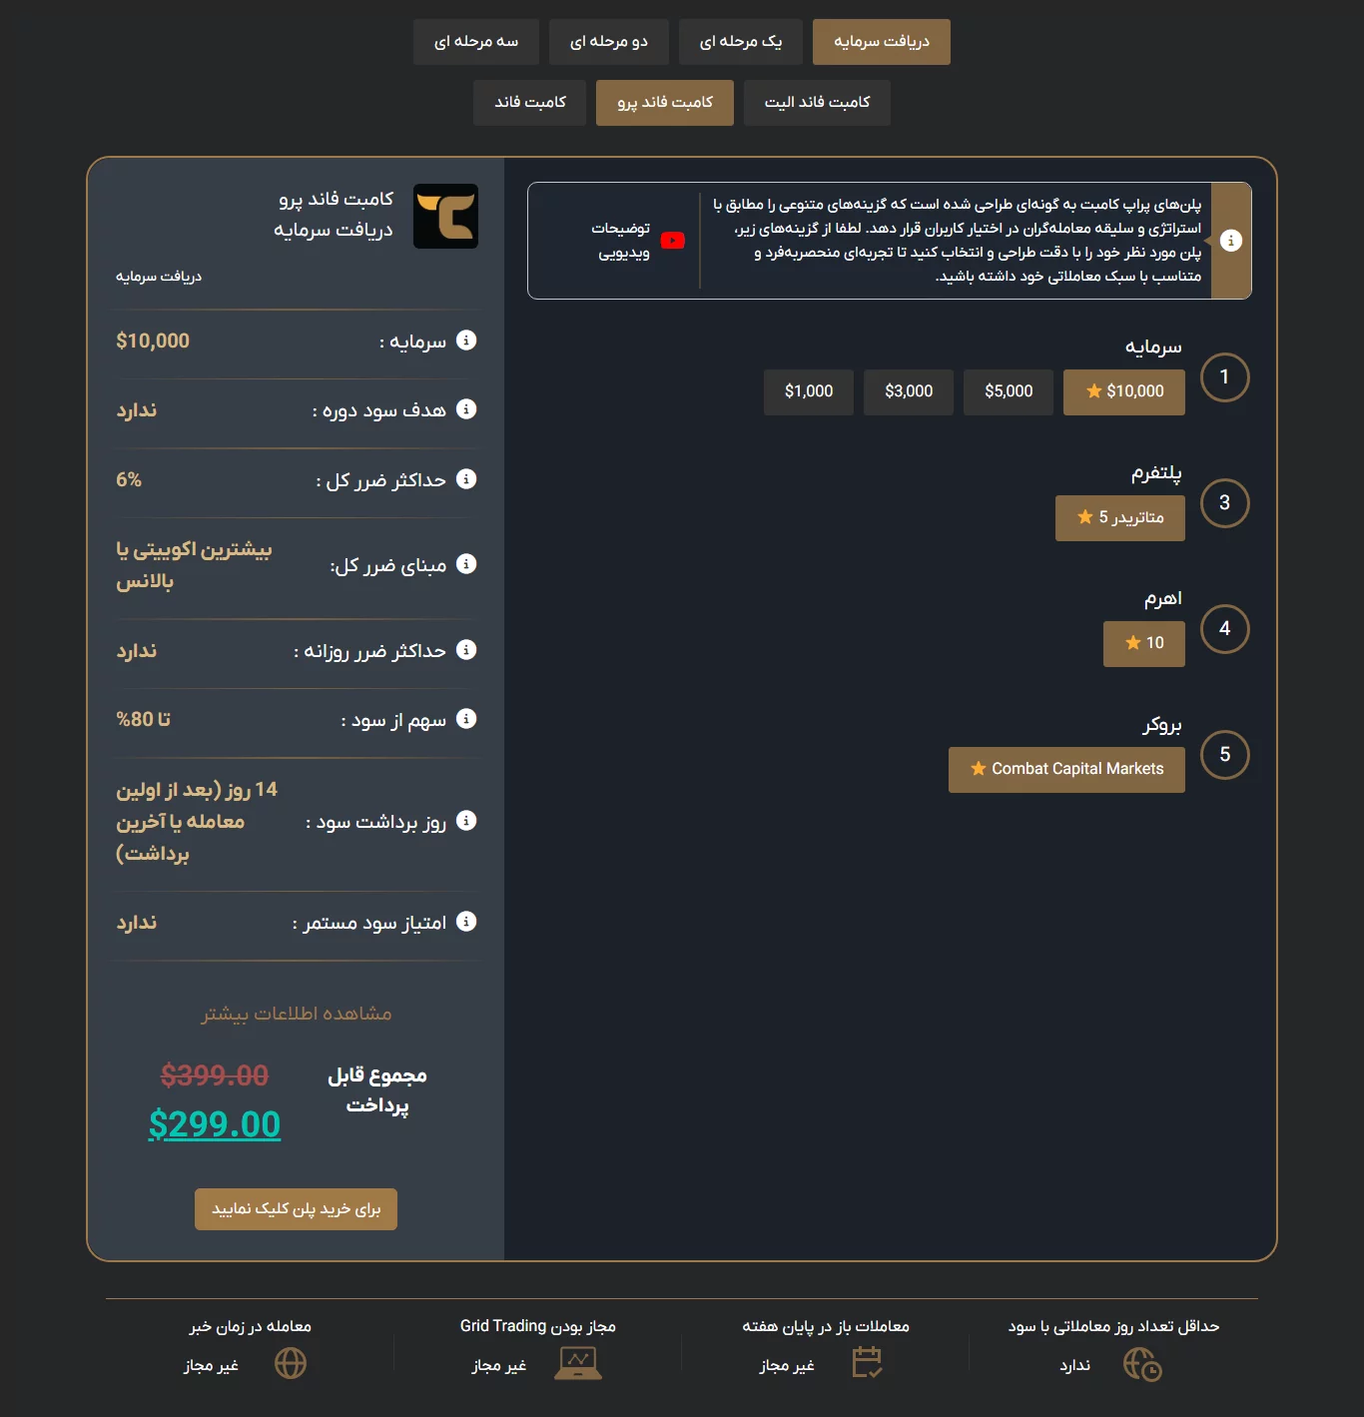Select the متاتریدر 5 platform option
Image resolution: width=1364 pixels, height=1417 pixels.
[x=1120, y=518]
